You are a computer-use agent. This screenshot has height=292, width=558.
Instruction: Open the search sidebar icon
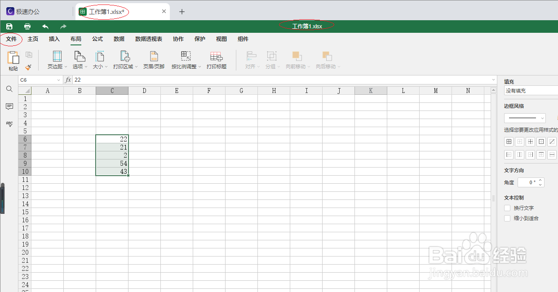coord(9,89)
